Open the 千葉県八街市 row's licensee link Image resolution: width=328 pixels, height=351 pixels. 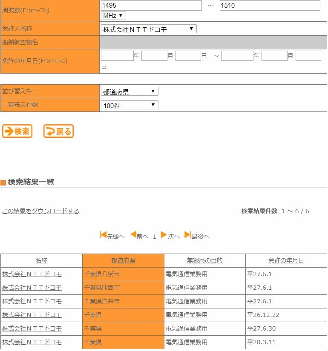click(32, 274)
